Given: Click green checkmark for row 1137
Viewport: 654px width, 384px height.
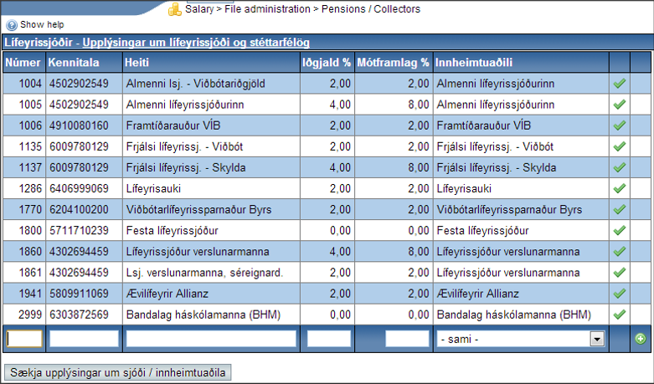Looking at the screenshot, I should 620,167.
